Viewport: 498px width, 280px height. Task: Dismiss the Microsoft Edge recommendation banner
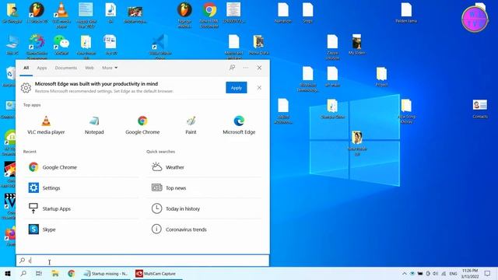click(x=259, y=88)
